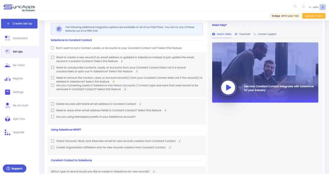
Task: Click the calendar icon in the Paid Plans notice
Action: (x=59, y=29)
